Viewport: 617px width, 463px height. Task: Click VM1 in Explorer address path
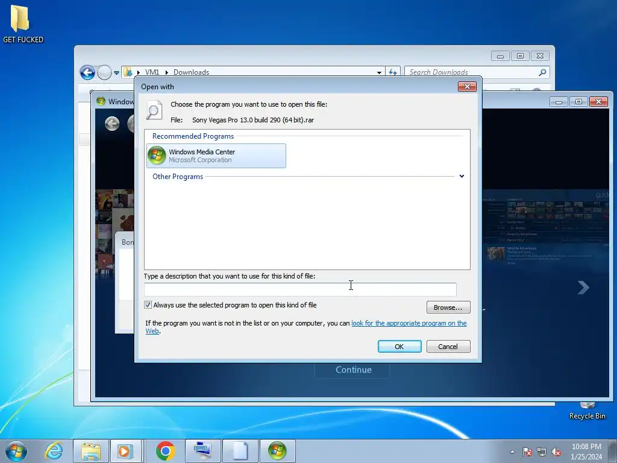click(x=152, y=72)
